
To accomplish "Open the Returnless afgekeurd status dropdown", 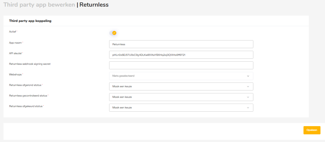I will pos(181,108).
